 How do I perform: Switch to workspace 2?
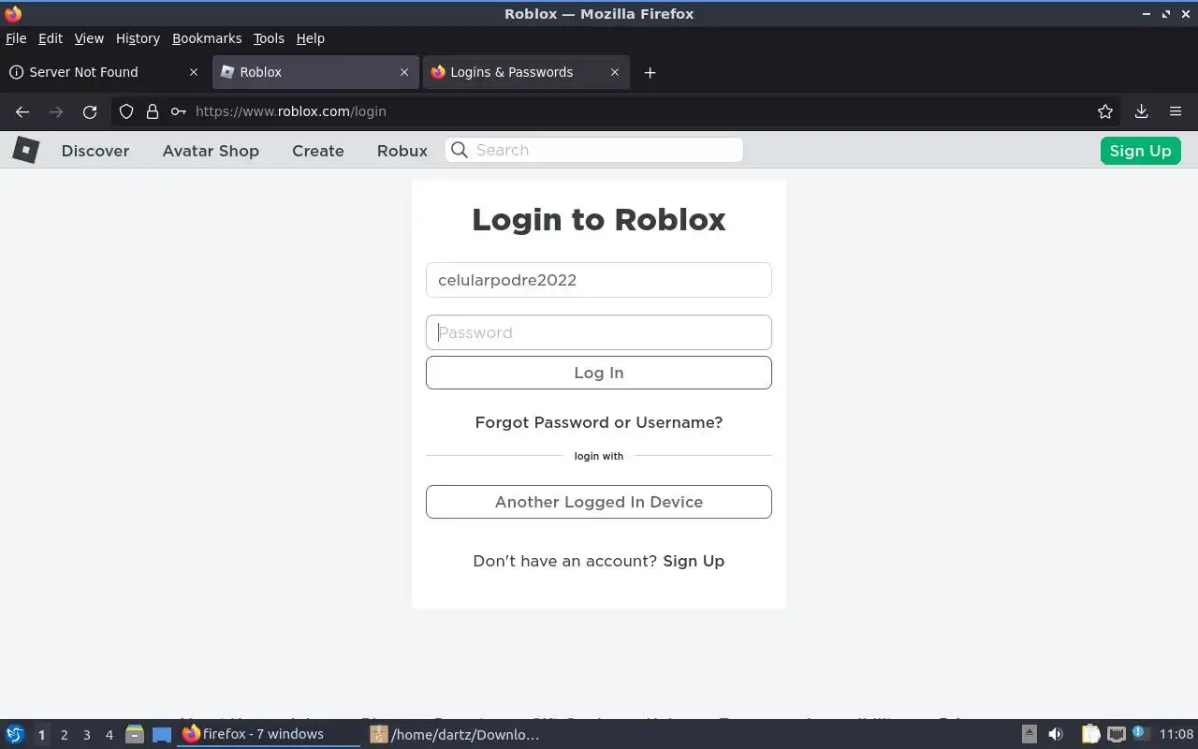[x=64, y=735]
